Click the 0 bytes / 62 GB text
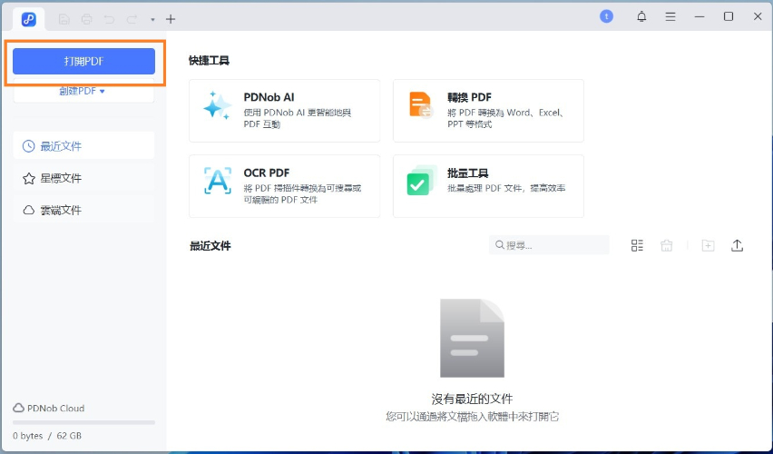 pyautogui.click(x=47, y=436)
